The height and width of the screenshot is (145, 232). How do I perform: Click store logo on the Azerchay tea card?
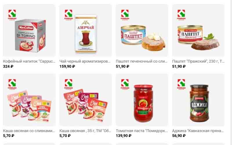point(68,14)
